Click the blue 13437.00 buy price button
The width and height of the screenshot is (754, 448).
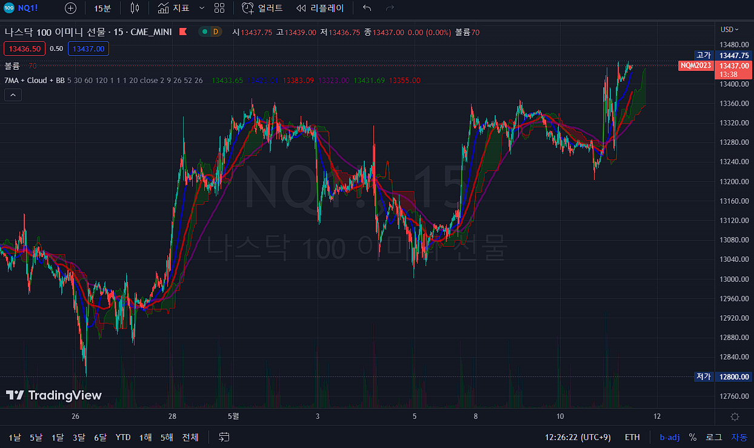point(88,48)
